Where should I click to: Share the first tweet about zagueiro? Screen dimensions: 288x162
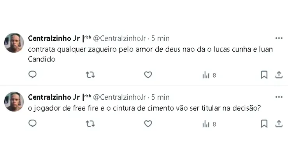point(279,75)
